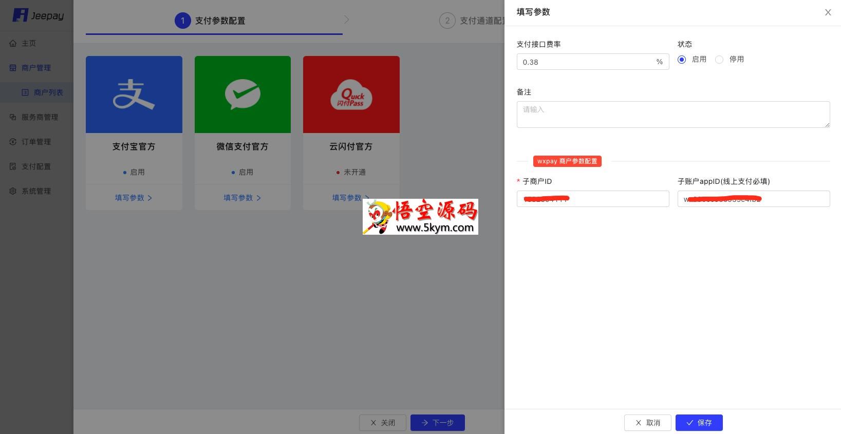Click the 关闭 button
Image resolution: width=841 pixels, height=434 pixels.
(x=383, y=423)
